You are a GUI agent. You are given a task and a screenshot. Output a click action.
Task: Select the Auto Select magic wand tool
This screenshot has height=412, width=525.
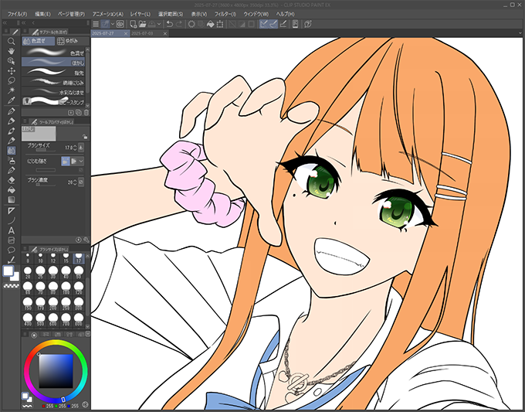coord(11,90)
